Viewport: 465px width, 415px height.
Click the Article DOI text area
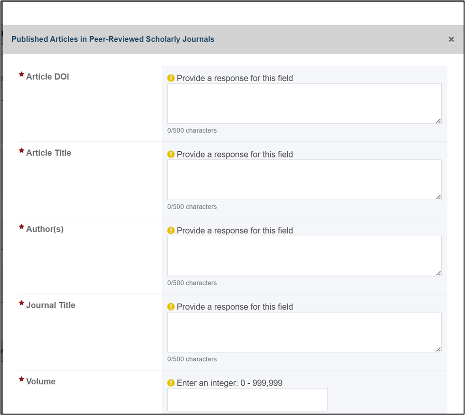(304, 103)
